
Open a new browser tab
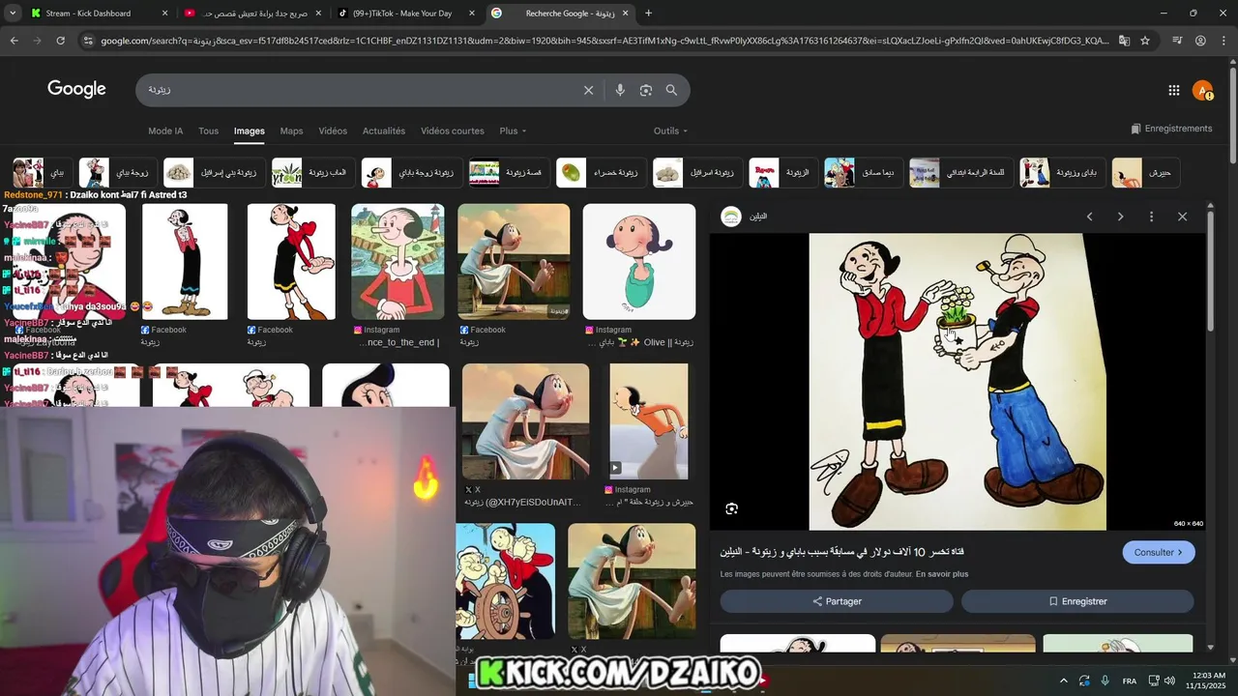[x=648, y=14]
